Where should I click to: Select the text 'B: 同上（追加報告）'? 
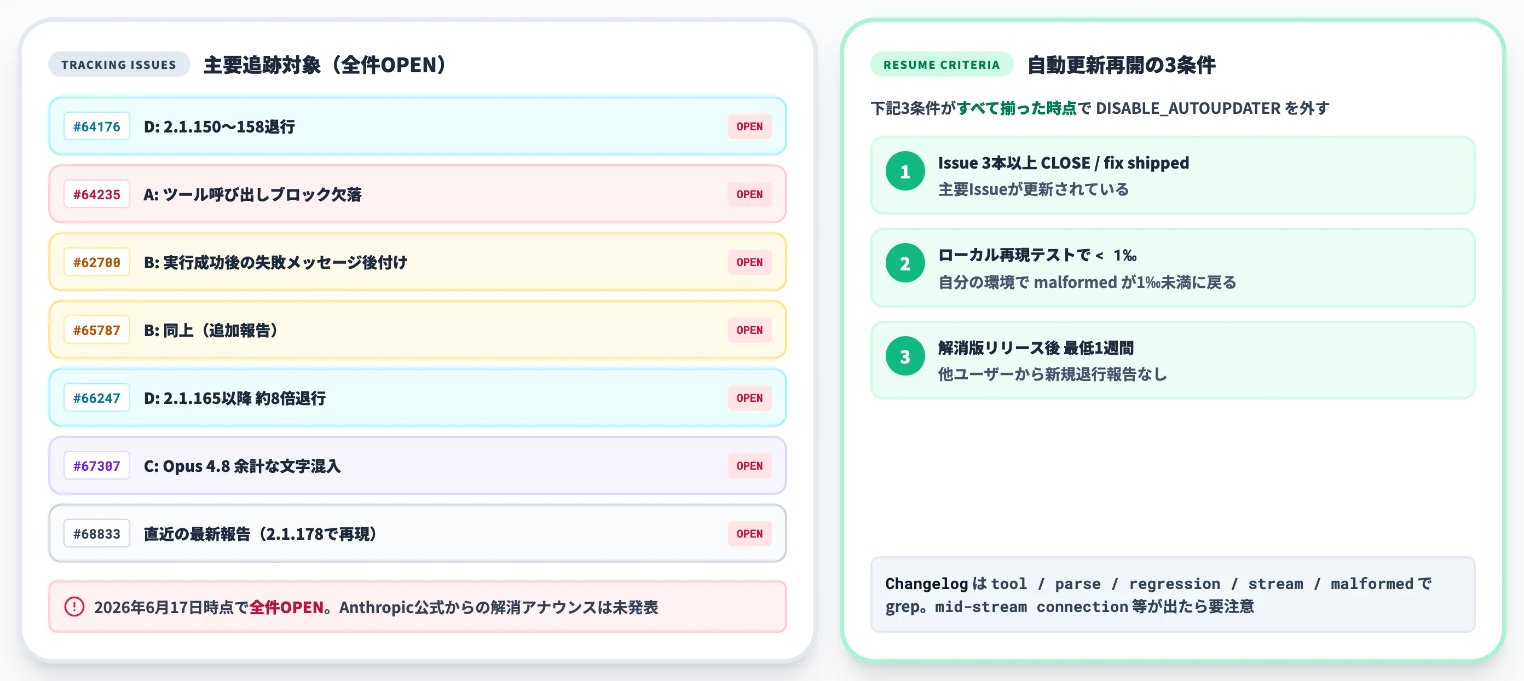[x=212, y=330]
